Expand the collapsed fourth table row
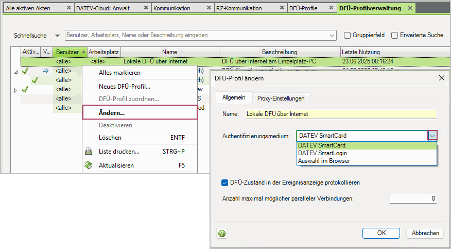This screenshot has height=249, width=451. tap(16, 90)
